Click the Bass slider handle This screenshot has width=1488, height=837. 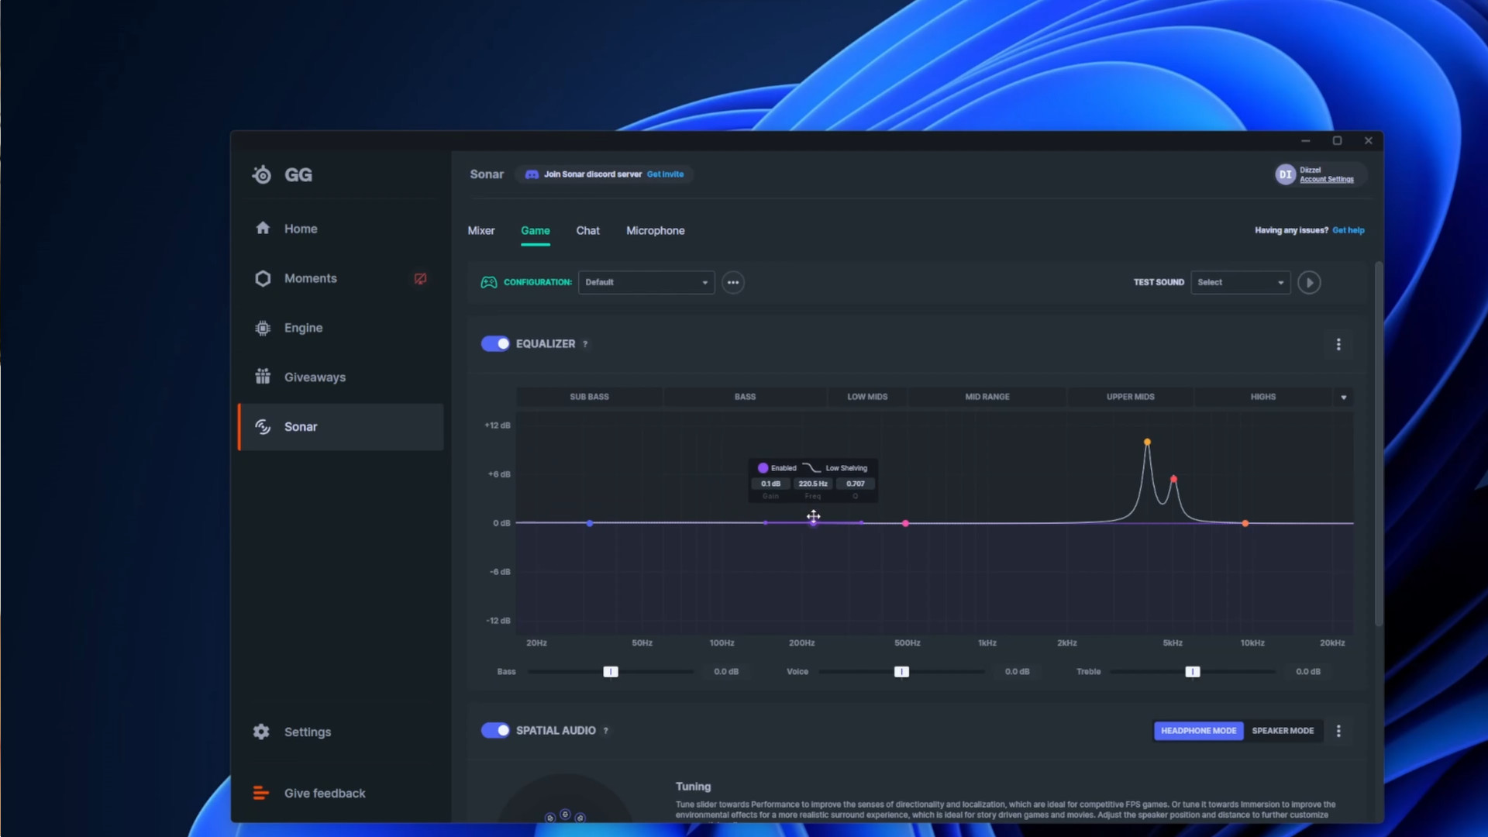pyautogui.click(x=611, y=672)
